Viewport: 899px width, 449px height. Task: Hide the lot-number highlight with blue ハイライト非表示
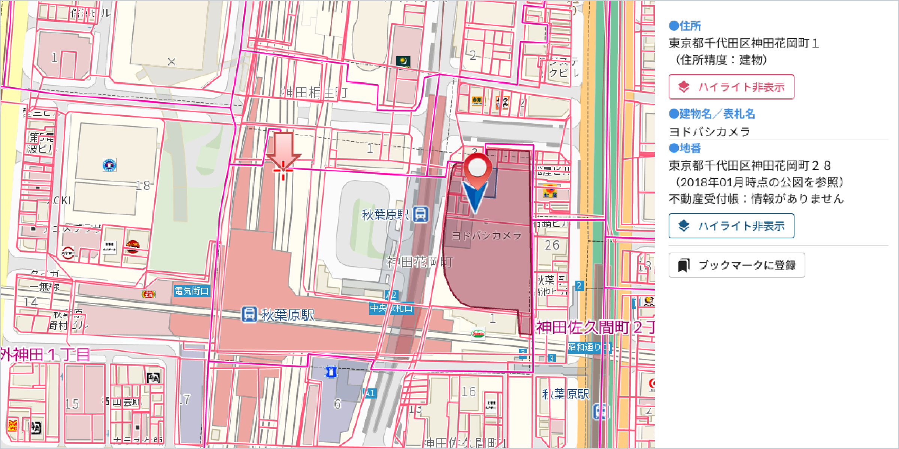pyautogui.click(x=731, y=226)
